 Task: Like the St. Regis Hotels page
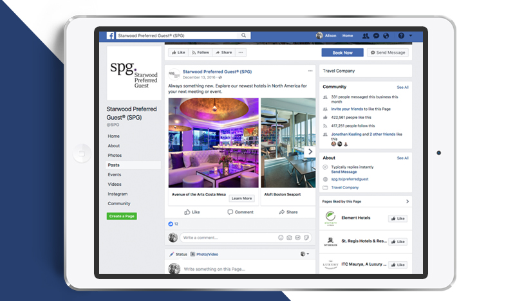[x=398, y=242]
